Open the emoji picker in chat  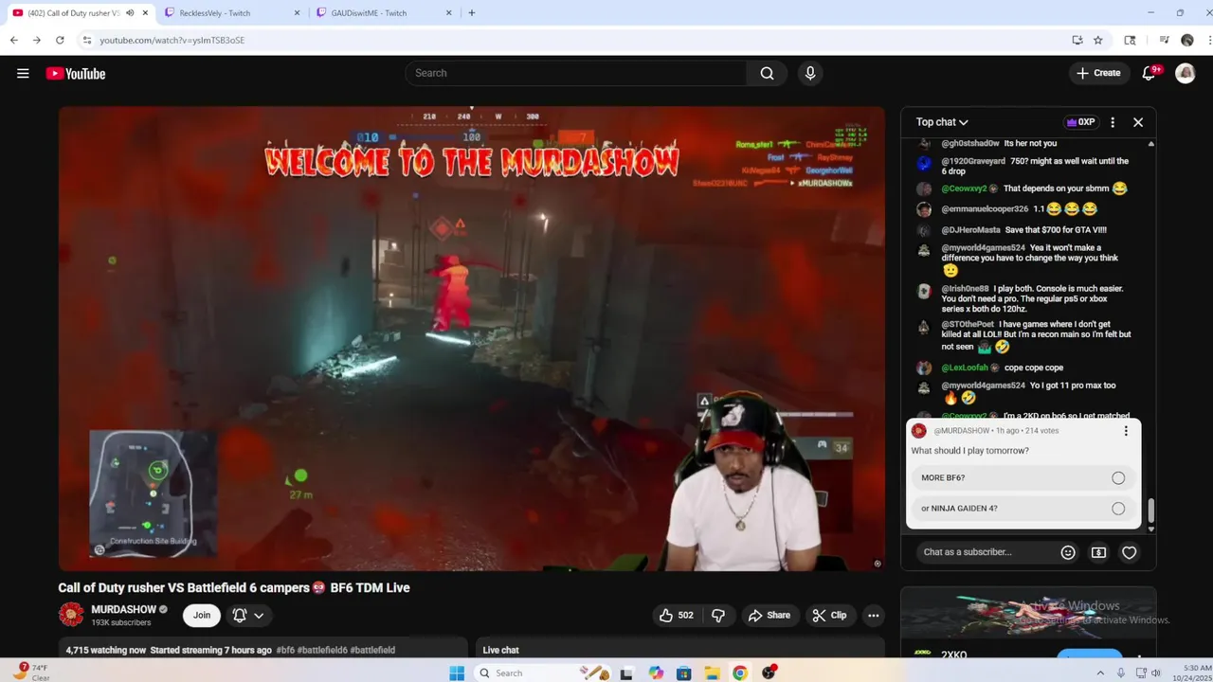(x=1068, y=552)
